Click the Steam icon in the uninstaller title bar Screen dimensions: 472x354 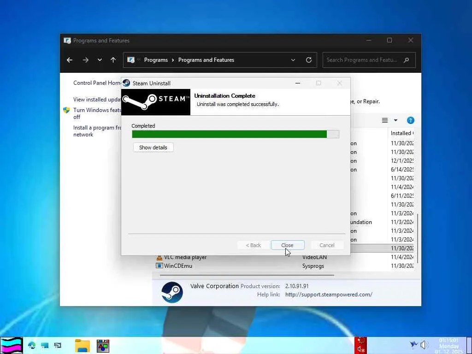click(x=126, y=83)
